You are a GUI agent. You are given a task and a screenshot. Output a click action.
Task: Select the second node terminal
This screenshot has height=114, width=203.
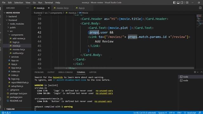click(190, 80)
